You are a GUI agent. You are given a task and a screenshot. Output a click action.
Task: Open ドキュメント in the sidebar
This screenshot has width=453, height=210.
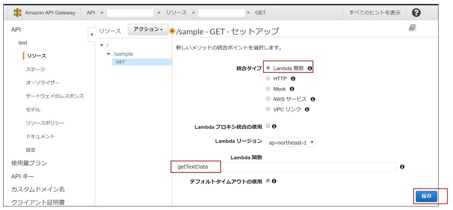coord(40,136)
